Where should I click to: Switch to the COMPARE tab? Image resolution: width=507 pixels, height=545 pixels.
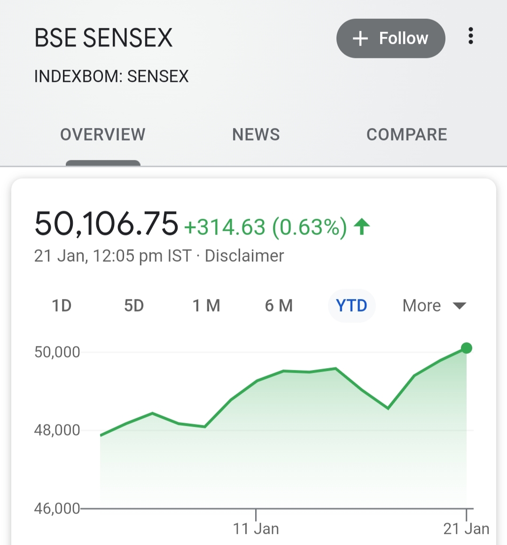click(x=406, y=134)
